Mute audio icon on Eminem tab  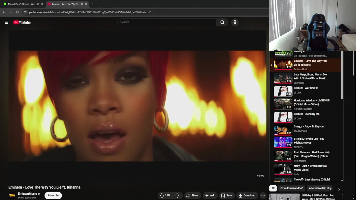tap(81, 4)
